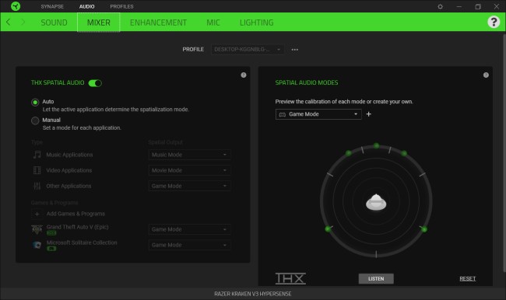Select the rear-right speaker dot
Screen dimensions: 506x300
[x=424, y=229]
